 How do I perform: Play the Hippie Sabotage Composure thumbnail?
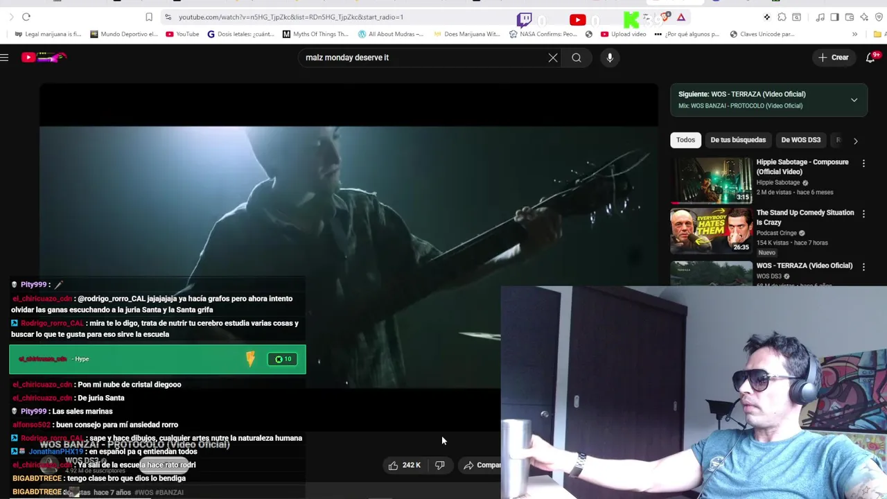point(711,180)
